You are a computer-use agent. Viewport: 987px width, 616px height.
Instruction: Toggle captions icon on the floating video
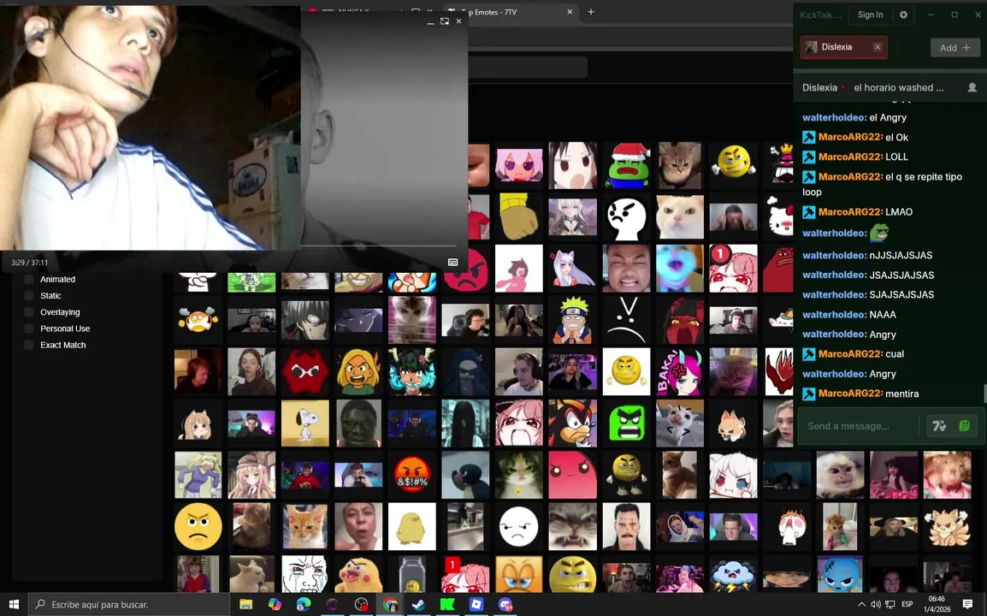pyautogui.click(x=452, y=262)
